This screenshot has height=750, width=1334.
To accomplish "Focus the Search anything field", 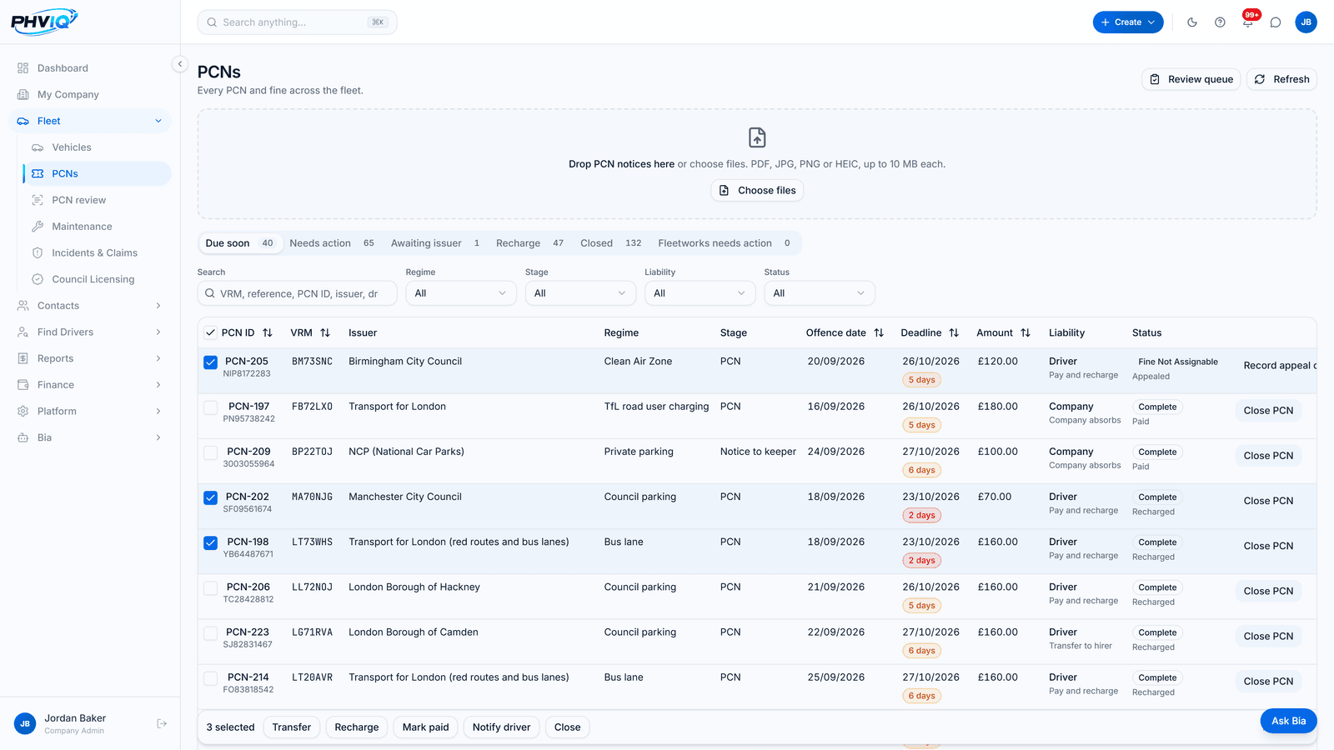I will pos(297,22).
